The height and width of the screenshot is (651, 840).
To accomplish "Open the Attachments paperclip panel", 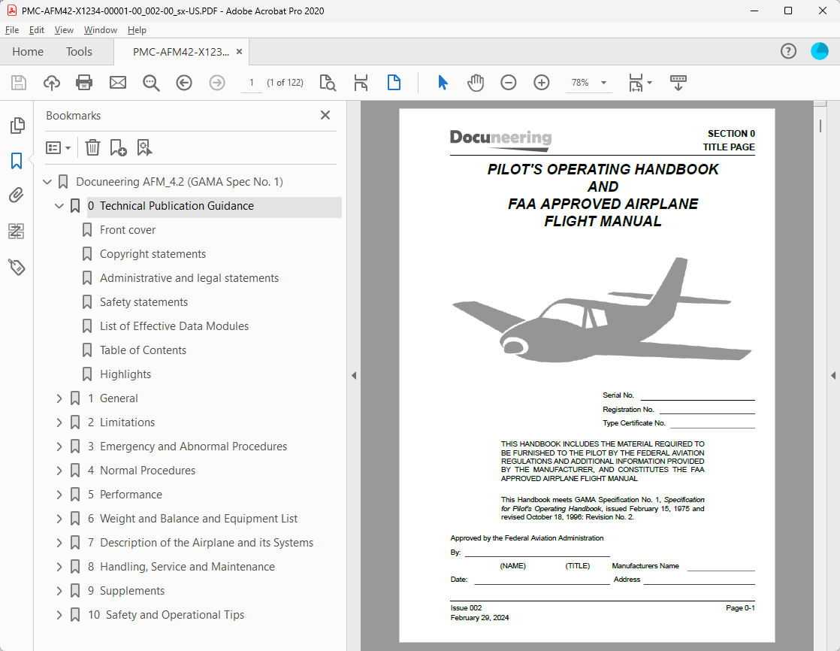I will 17,195.
